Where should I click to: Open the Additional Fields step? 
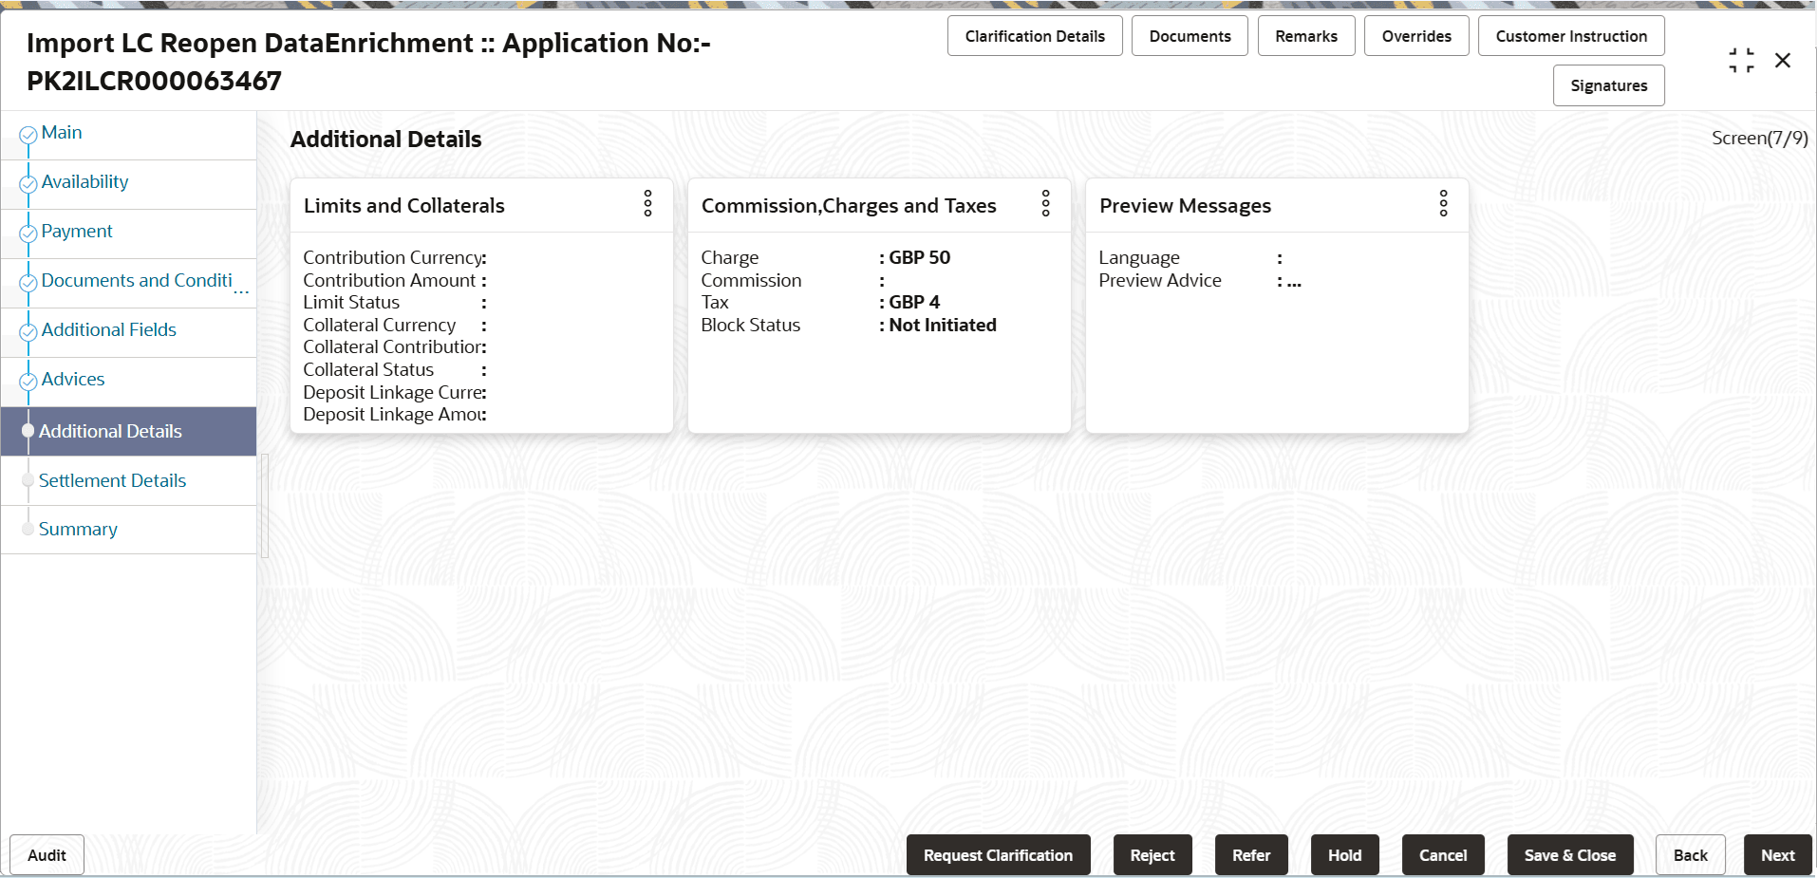pyautogui.click(x=109, y=330)
